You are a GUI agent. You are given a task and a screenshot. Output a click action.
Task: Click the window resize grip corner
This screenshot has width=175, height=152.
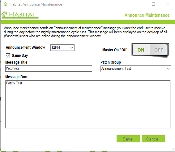point(173,150)
